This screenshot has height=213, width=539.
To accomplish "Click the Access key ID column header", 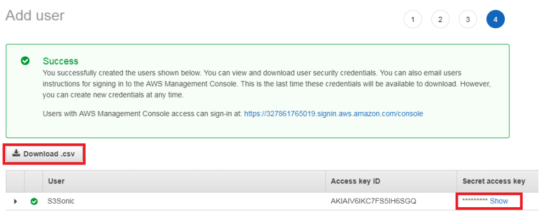I will tap(355, 181).
